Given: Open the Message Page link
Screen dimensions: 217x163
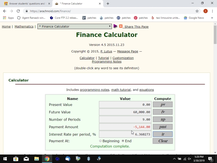Looking at the screenshot, I should (x=127, y=51).
